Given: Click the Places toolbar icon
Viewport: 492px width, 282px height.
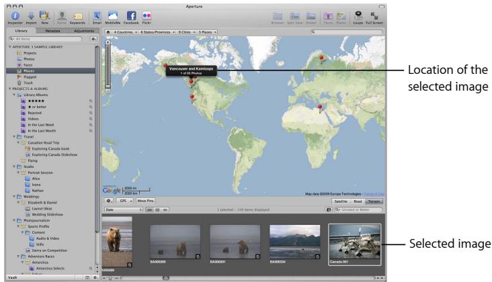Looking at the screenshot, I should 341,16.
